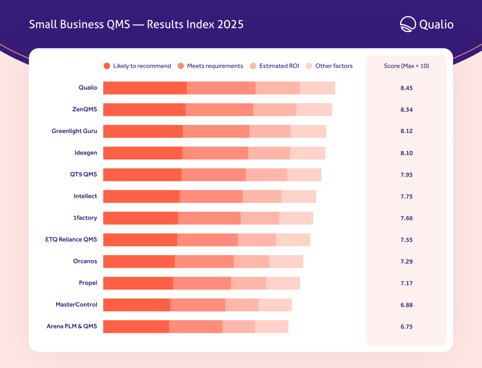Click Ideagen's 'Likely to recommend' bar segment

coord(143,153)
